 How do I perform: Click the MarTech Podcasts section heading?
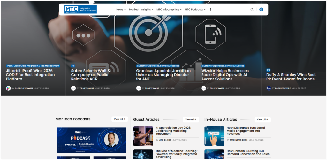pyautogui.click(x=73, y=119)
